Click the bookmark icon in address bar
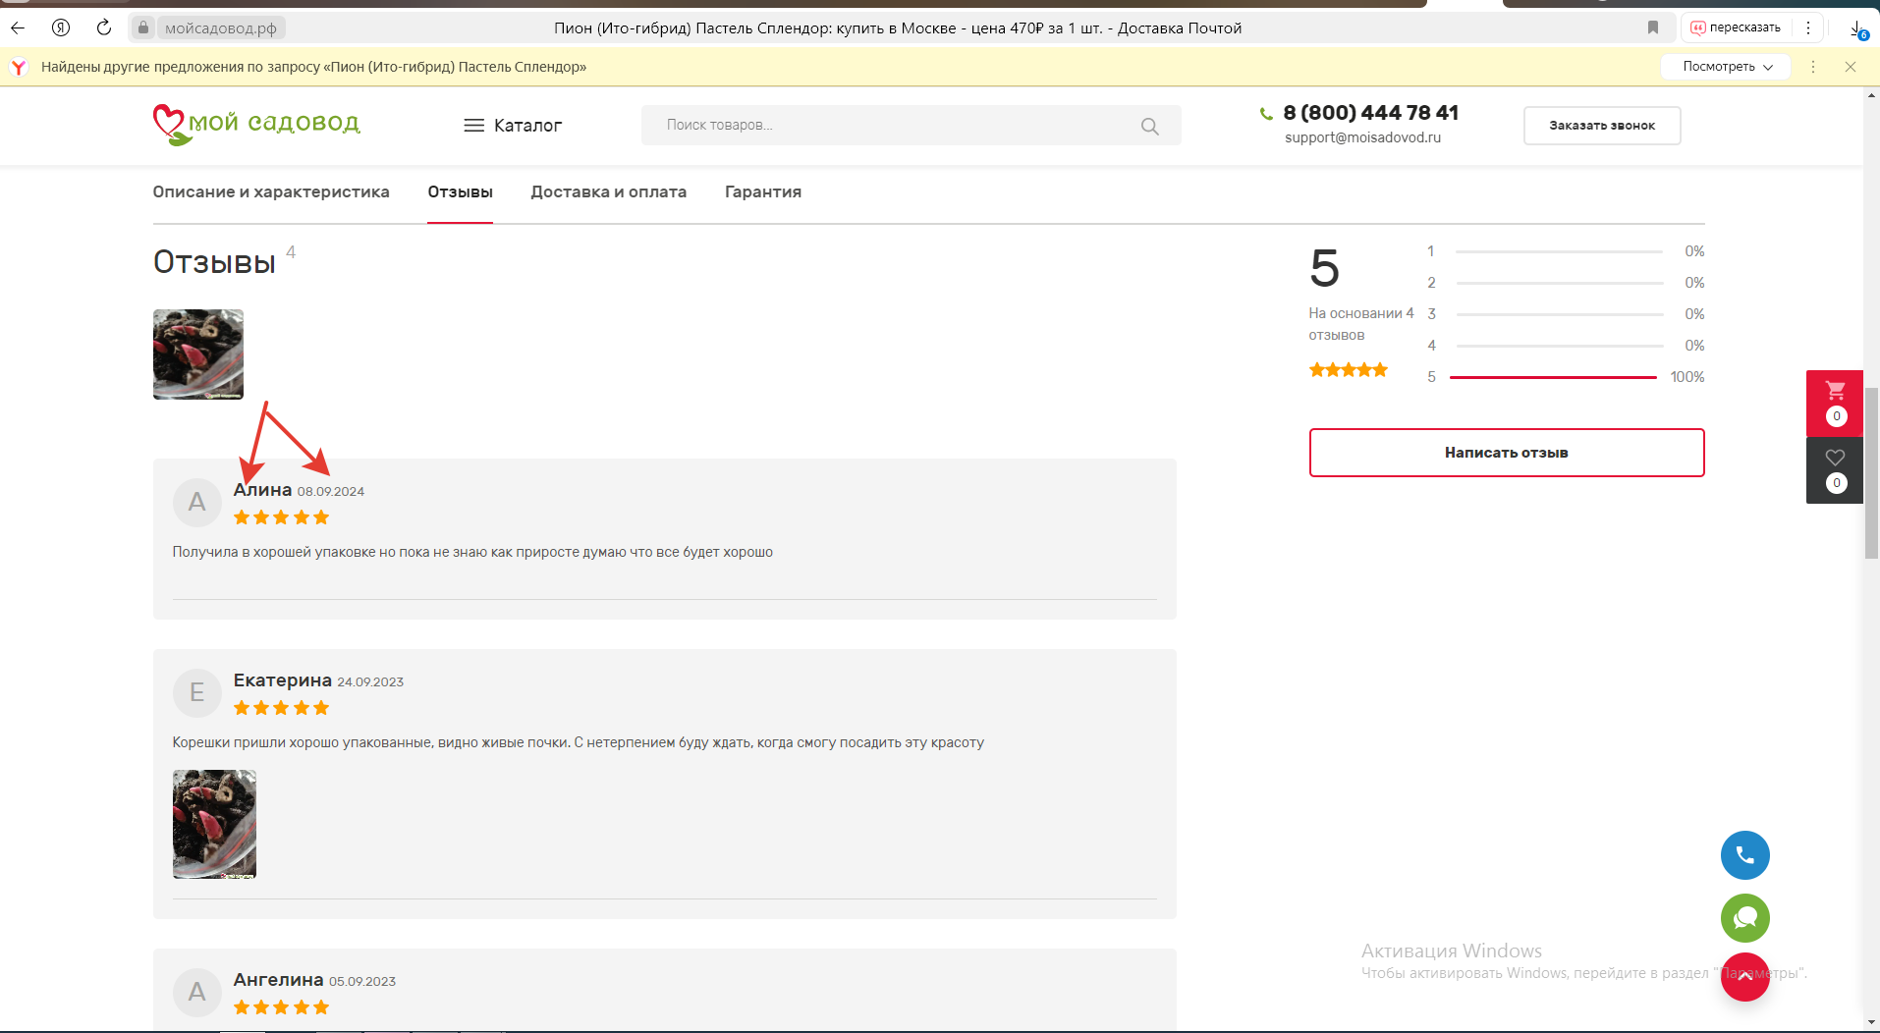Viewport: 1880px width, 1033px height. 1653,27
